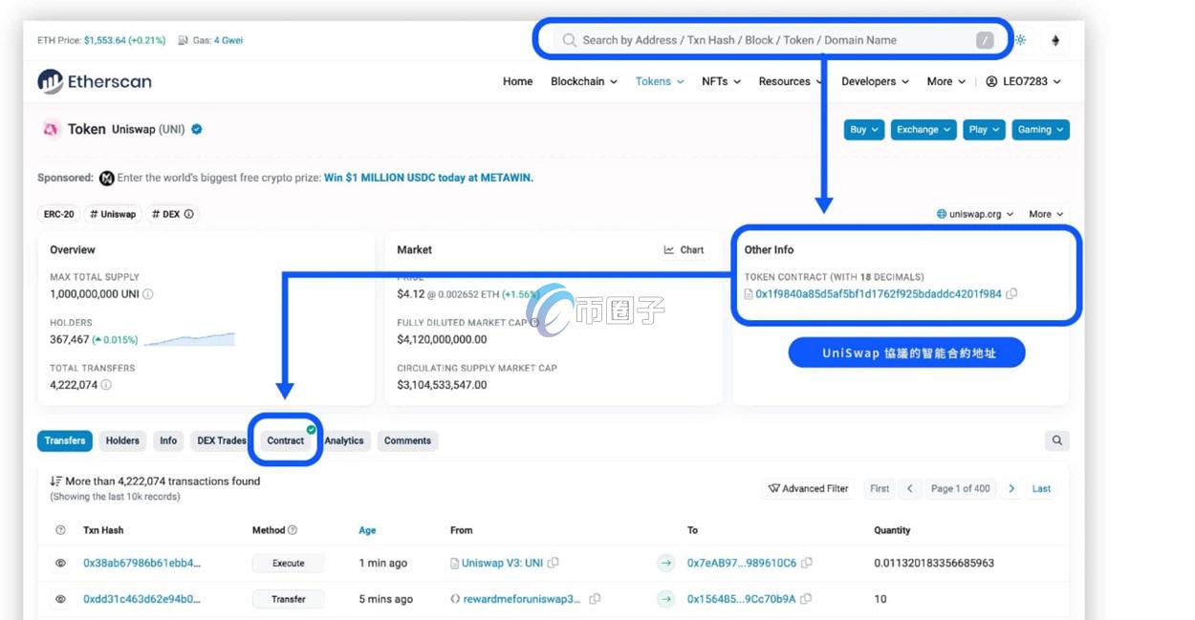Open the Advanced Filter options
1195x620 pixels.
[x=809, y=488]
